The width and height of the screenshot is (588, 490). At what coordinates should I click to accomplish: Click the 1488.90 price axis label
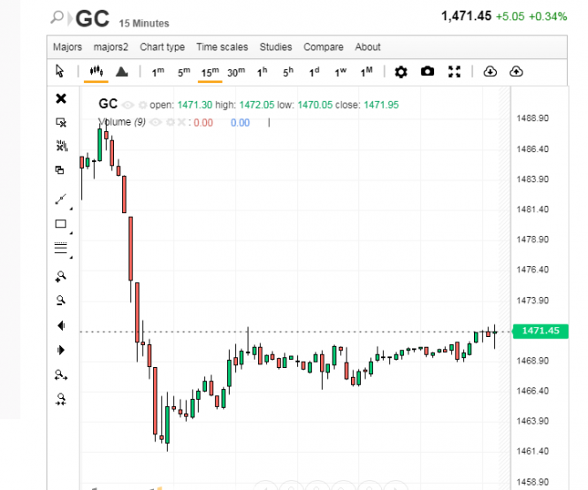[x=532, y=119]
